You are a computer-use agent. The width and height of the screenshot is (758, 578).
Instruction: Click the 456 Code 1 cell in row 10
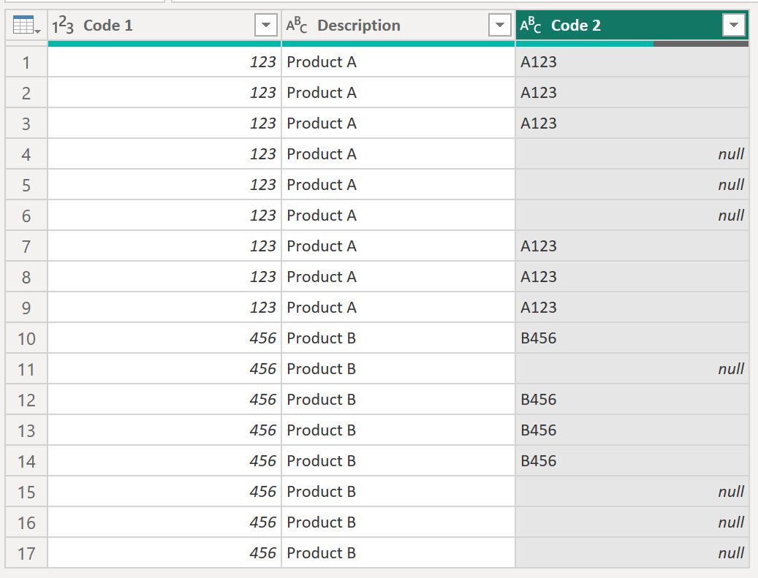[164, 338]
